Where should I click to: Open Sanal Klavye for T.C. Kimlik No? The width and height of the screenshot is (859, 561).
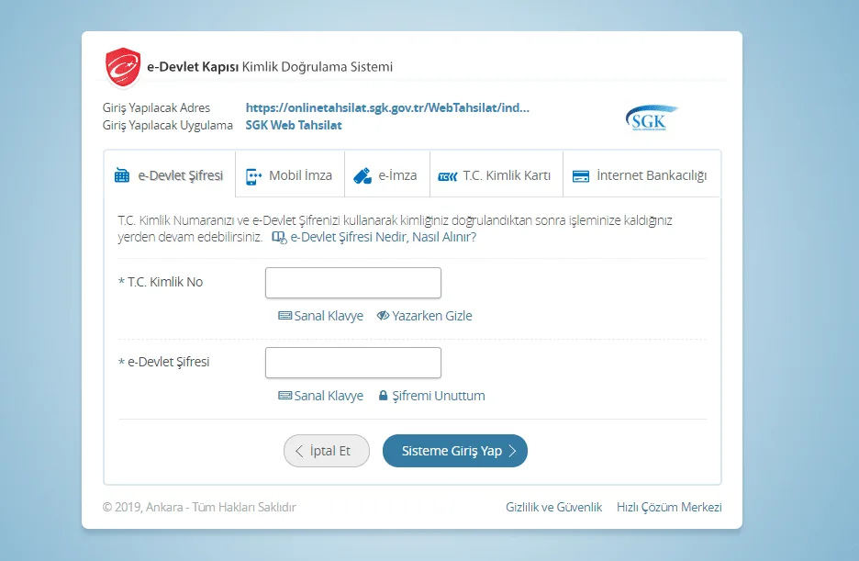click(x=321, y=316)
